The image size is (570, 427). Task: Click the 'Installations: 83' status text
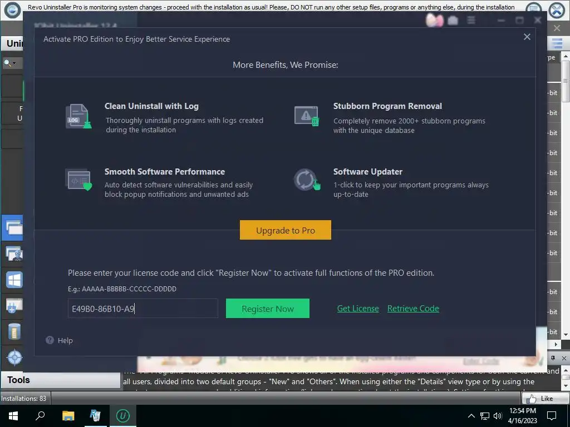point(23,398)
